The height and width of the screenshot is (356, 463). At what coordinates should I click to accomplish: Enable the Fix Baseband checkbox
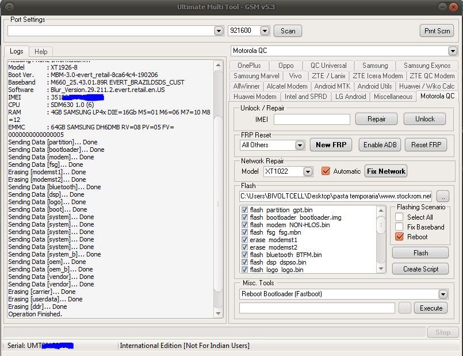coord(399,227)
